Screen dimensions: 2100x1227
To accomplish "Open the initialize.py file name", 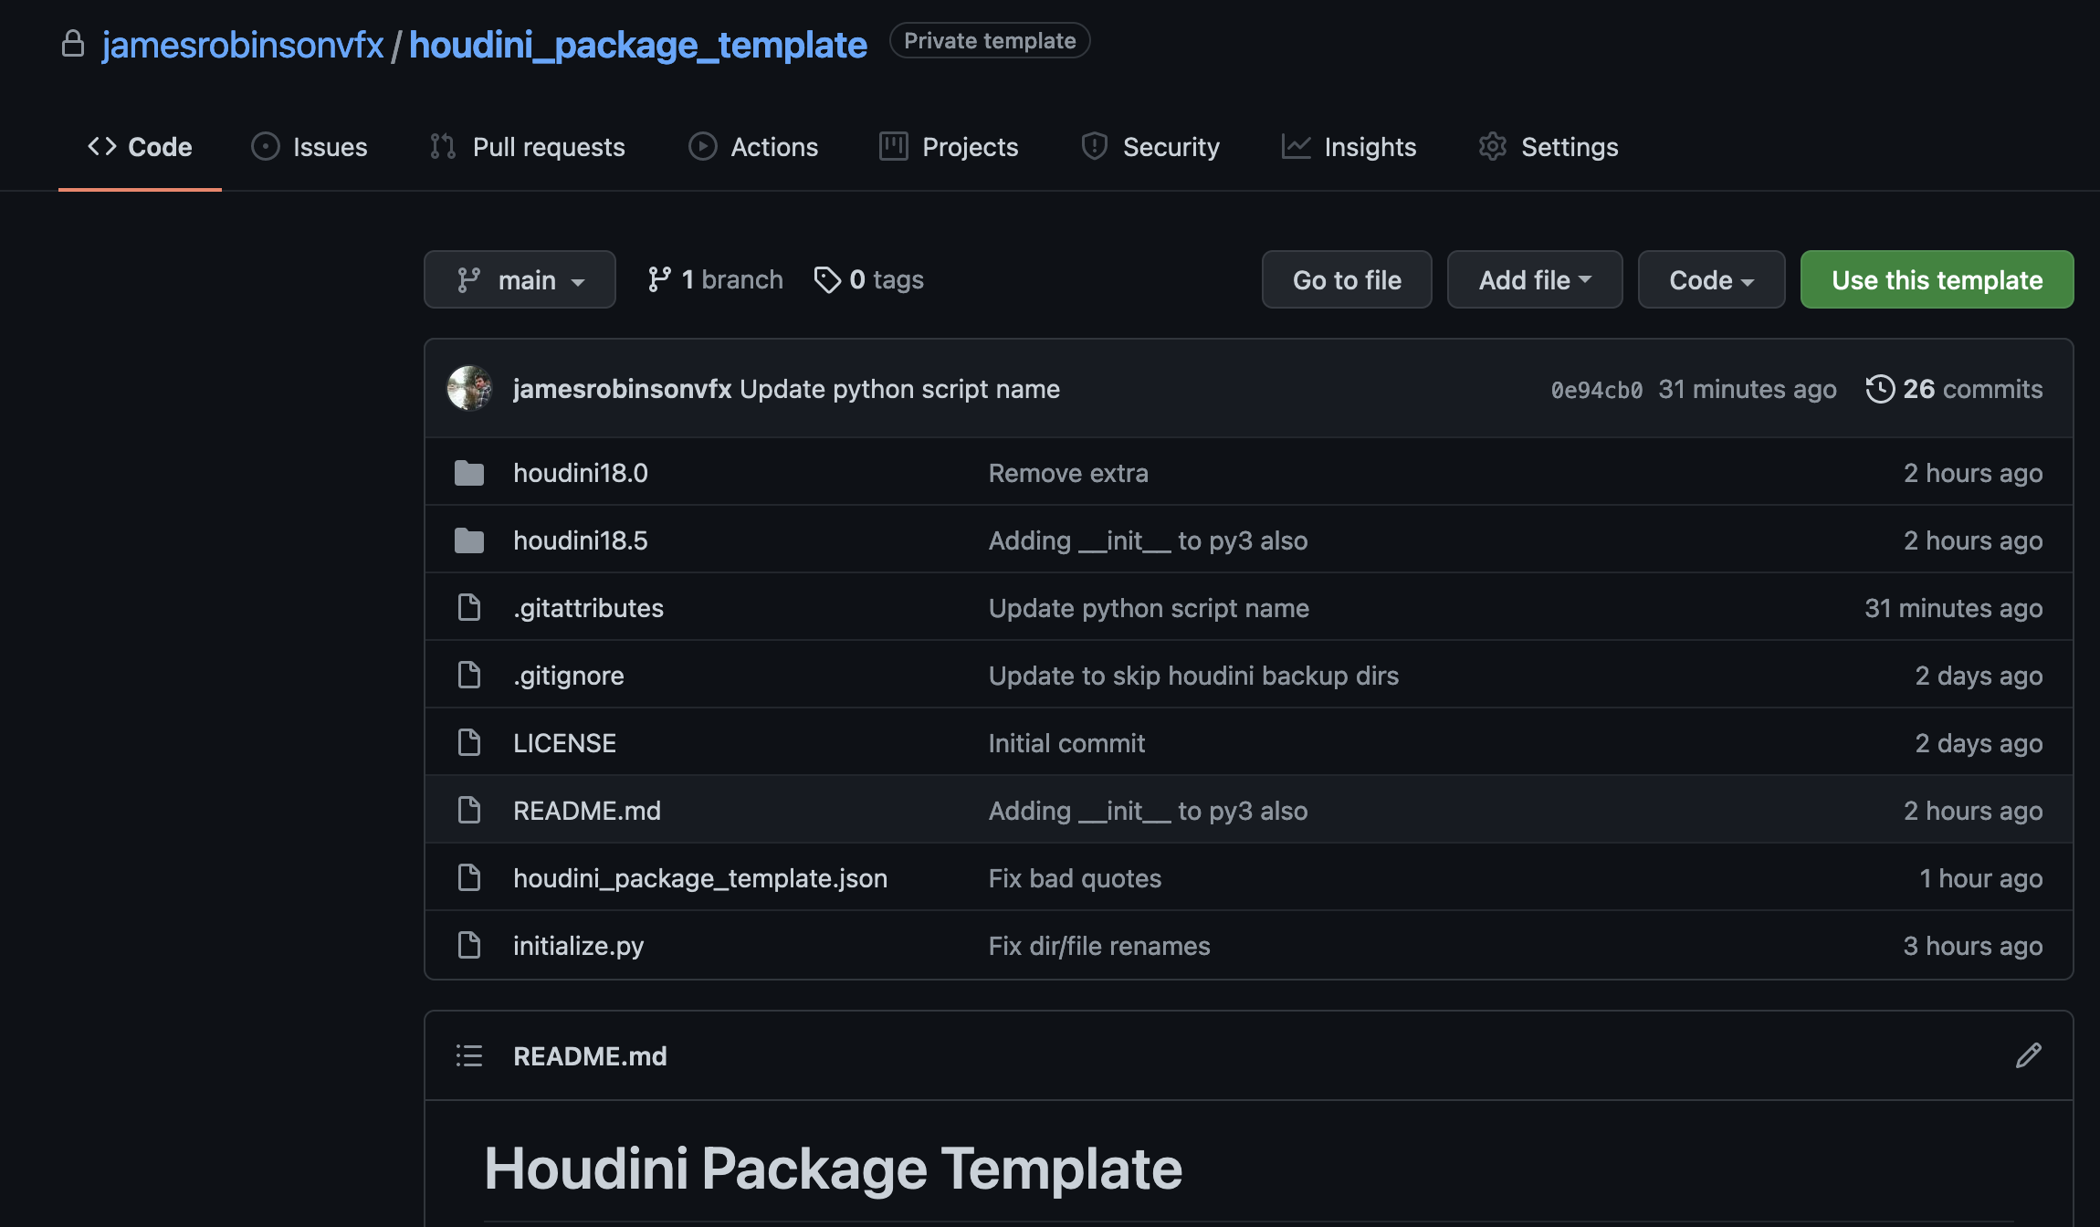I will (x=579, y=946).
